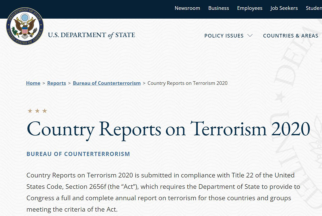The width and height of the screenshot is (322, 216).
Task: Click the three gold stars above the title
Action: (37, 111)
